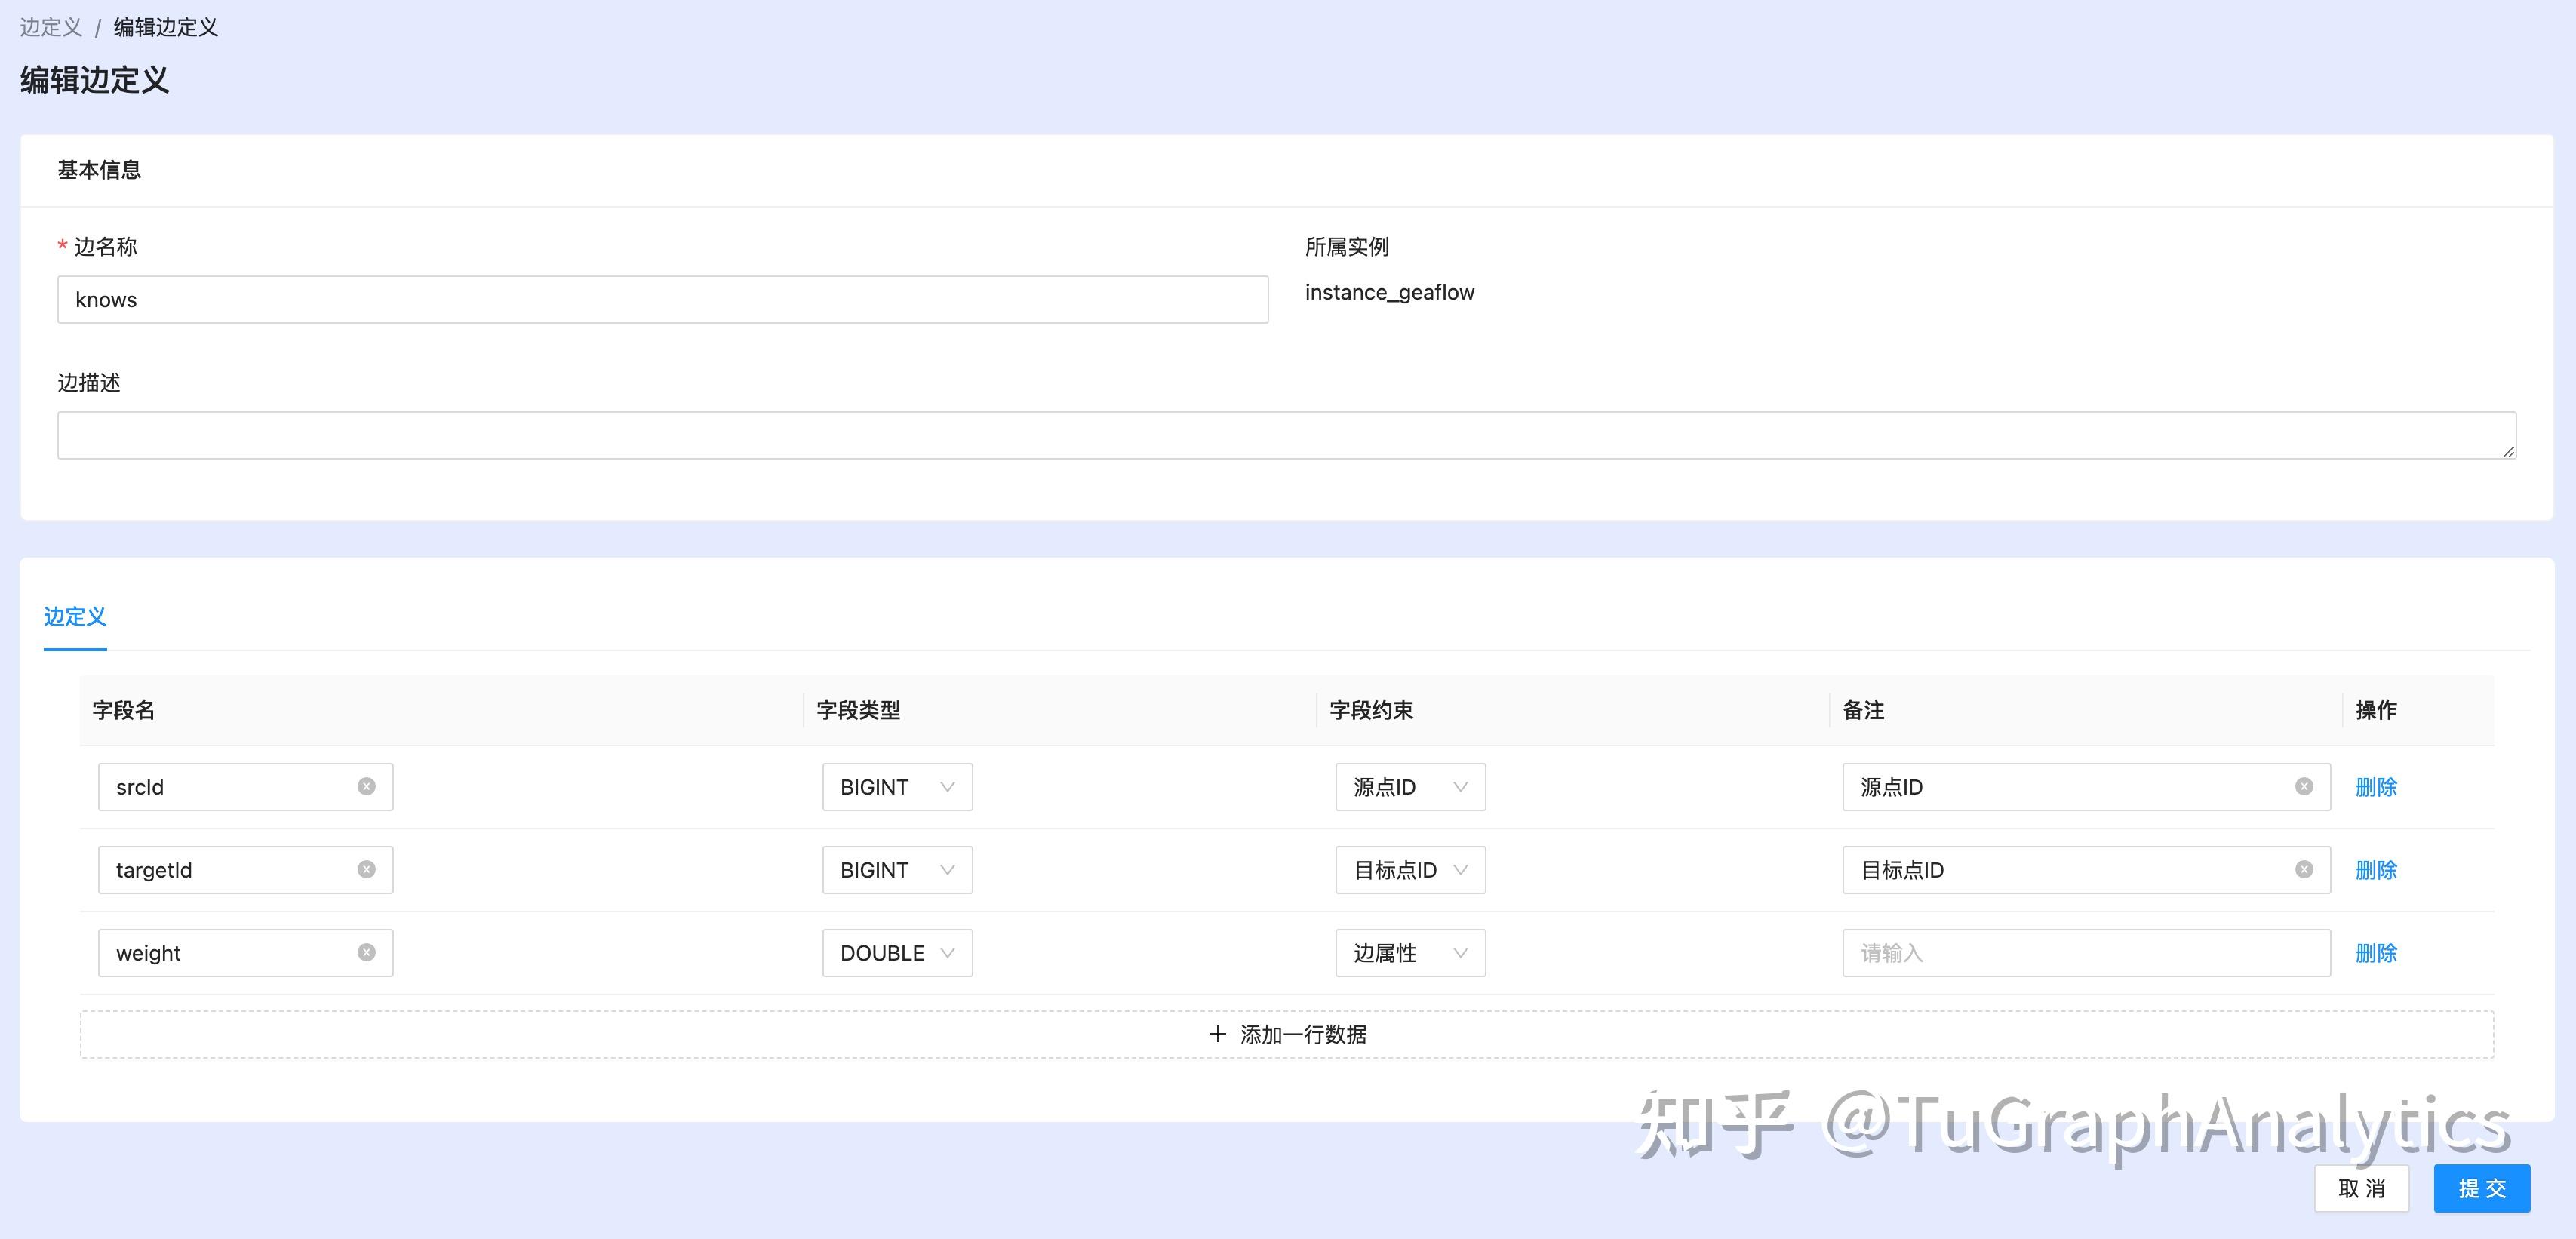Clear the 目标点ID remark input
This screenshot has height=1239, width=2576.
tap(2304, 870)
